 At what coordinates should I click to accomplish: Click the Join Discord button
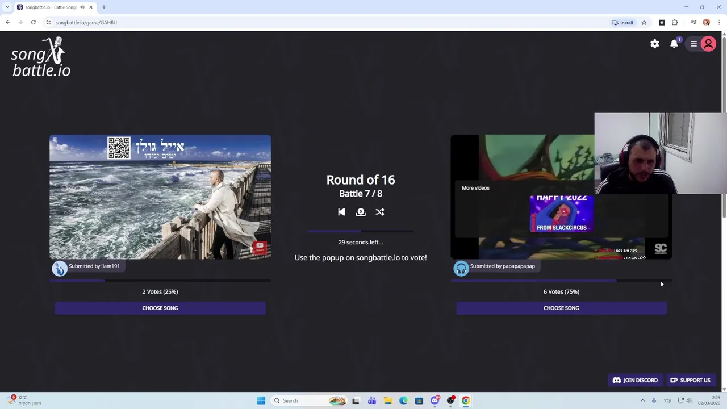point(635,380)
